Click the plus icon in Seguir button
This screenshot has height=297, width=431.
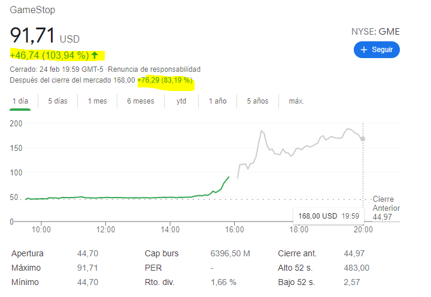point(364,50)
